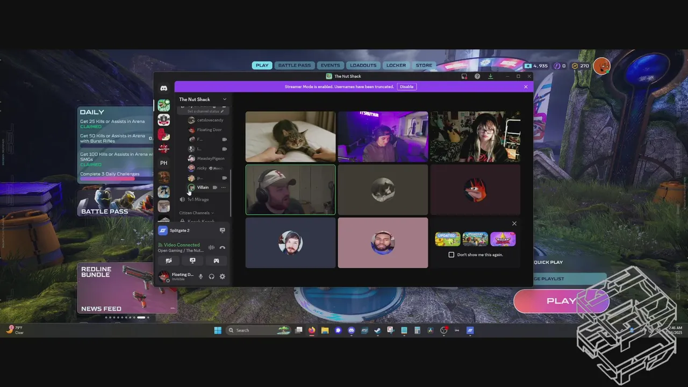The height and width of the screenshot is (387, 688).
Task: Deafen audio with the headphones icon
Action: [x=212, y=277]
